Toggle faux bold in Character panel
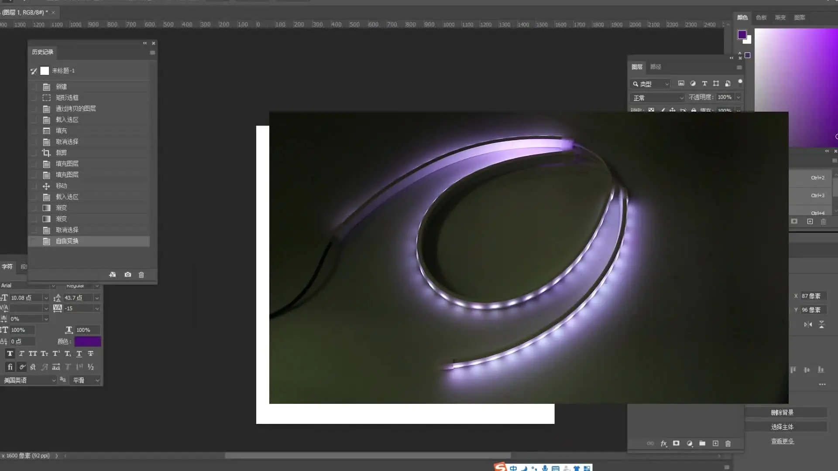 10,354
